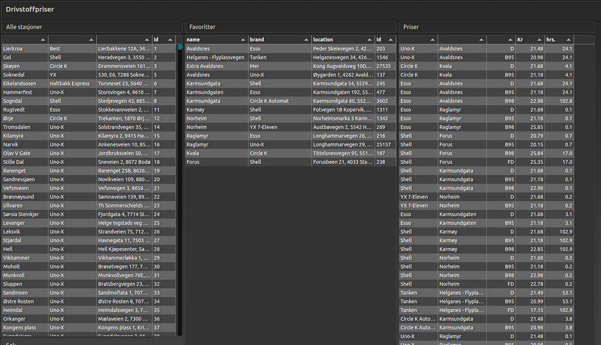Sort Alle stasjoner table by Id
Viewport: 601px width, 345px height.
[x=163, y=40]
